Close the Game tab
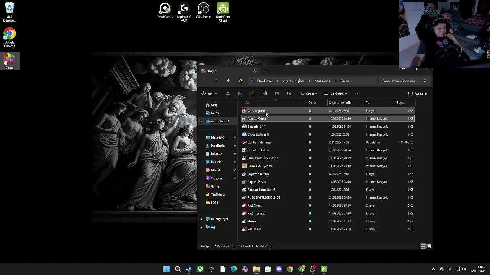The width and height of the screenshot is (490, 275). (x=255, y=71)
